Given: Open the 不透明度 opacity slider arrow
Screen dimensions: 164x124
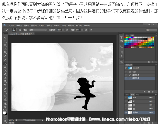Looking at the screenshot, I should tap(63, 30).
